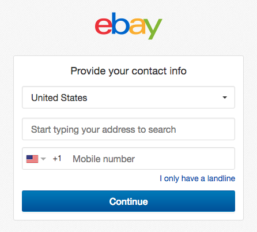Click the Continue button
This screenshot has width=257, height=232.
pyautogui.click(x=128, y=201)
